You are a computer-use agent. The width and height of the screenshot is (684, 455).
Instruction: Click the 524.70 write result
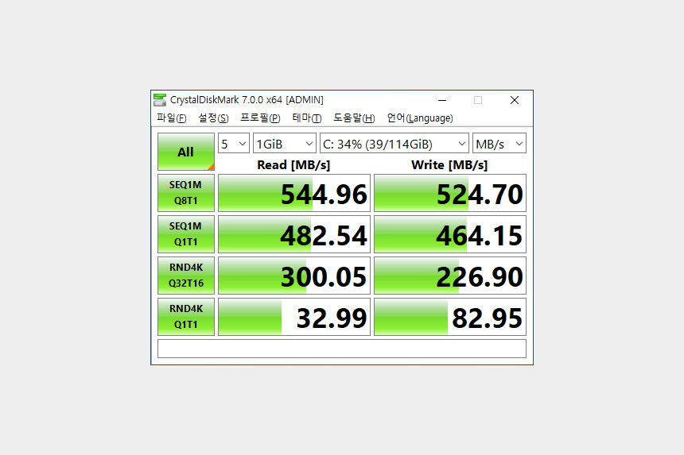(x=450, y=193)
